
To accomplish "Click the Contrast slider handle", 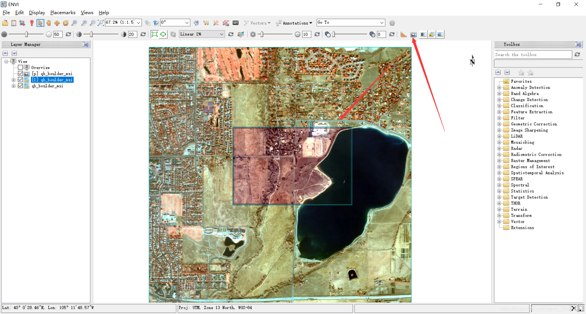I will 91,34.
